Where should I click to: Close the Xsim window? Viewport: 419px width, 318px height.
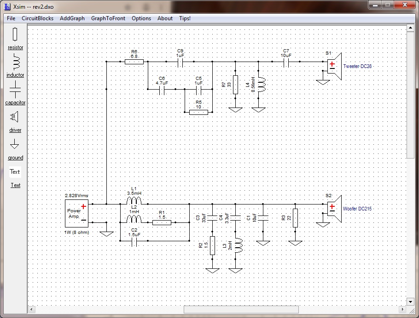(x=405, y=5)
